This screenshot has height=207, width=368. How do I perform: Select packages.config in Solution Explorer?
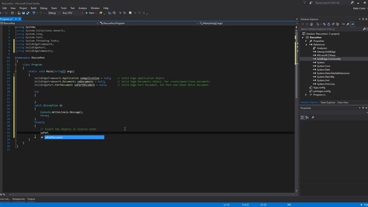322,91
